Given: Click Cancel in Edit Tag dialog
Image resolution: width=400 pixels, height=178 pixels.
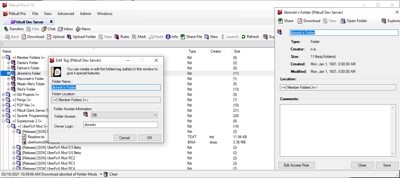Looking at the screenshot, I should click(x=125, y=138).
